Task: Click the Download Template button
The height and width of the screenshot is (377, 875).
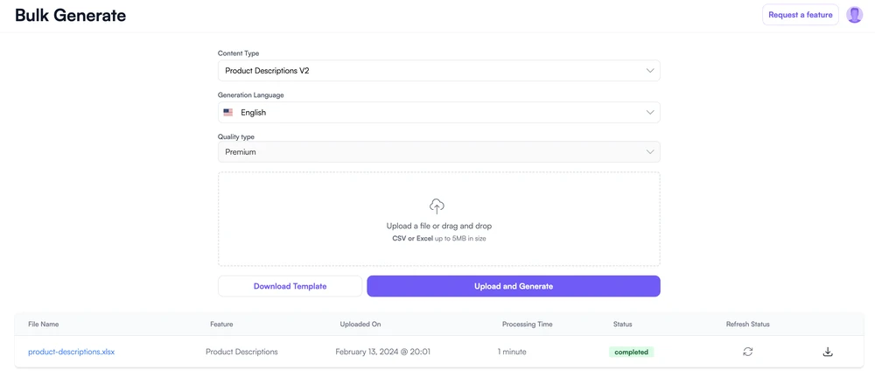Action: (x=290, y=286)
